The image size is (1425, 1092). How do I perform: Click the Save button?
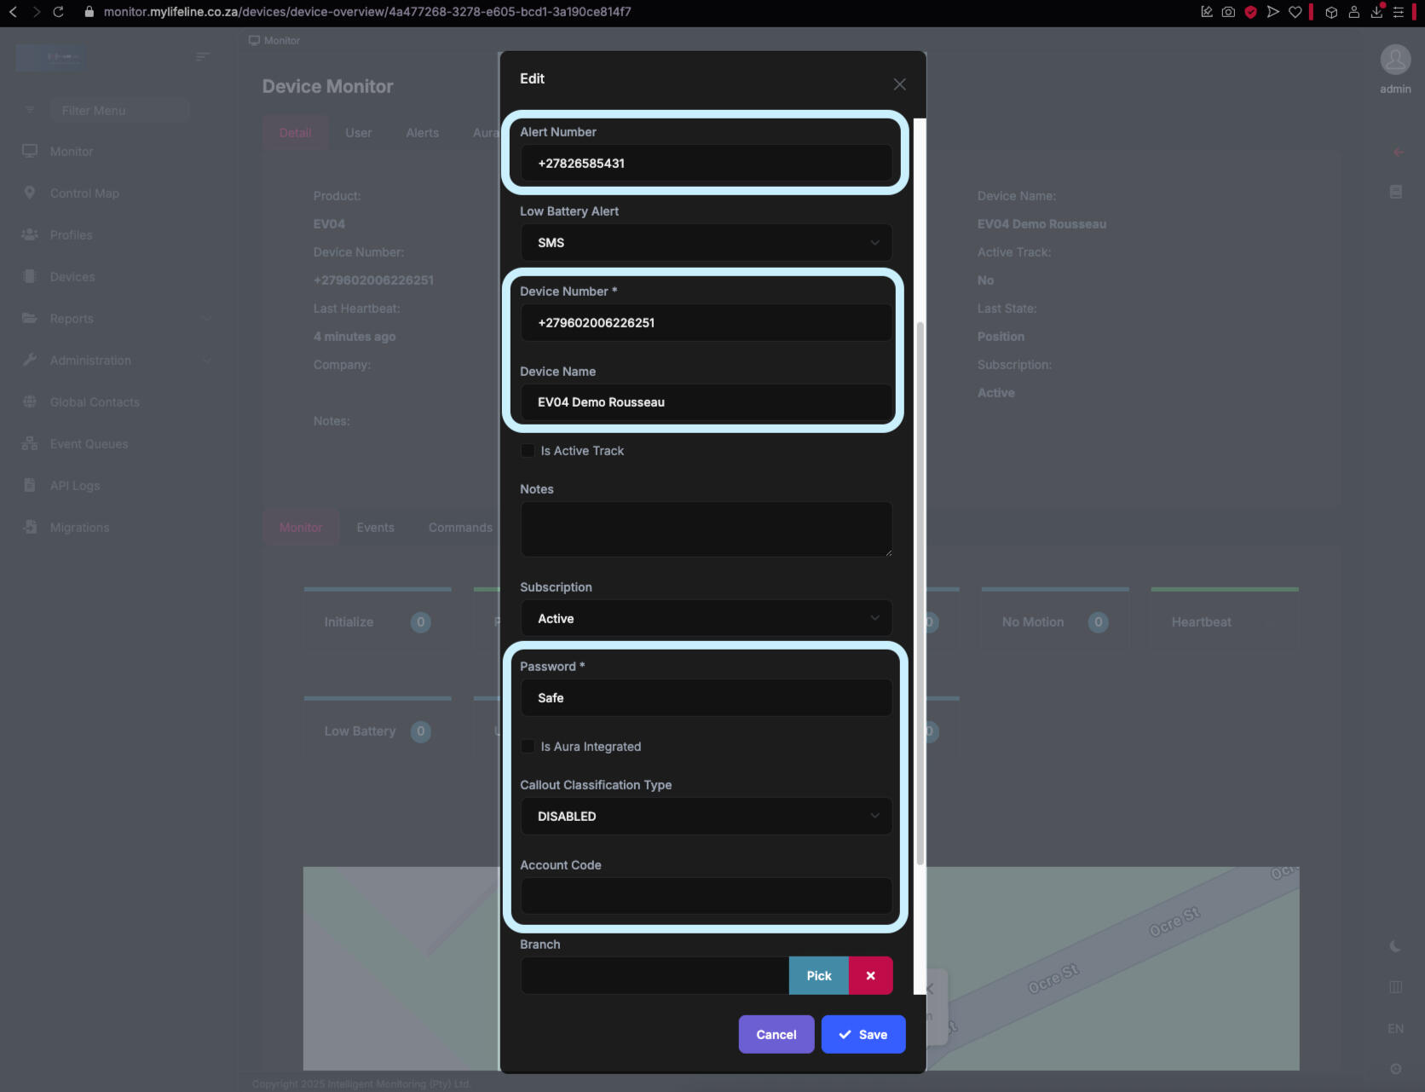(862, 1034)
